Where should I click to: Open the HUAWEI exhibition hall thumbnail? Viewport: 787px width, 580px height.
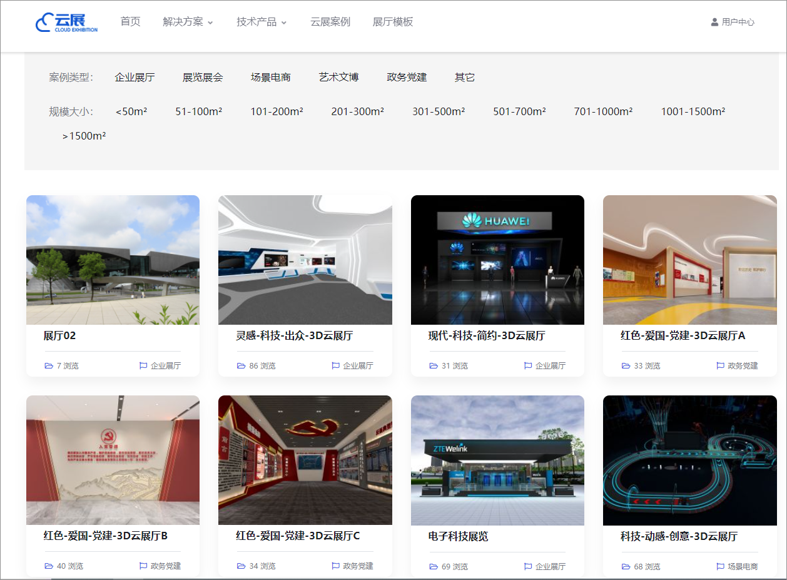coord(497,260)
